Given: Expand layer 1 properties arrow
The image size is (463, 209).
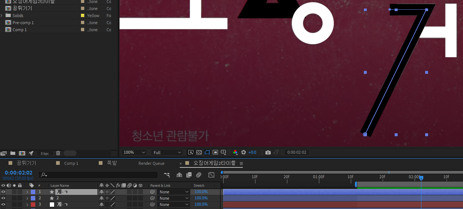Looking at the screenshot, I should (x=27, y=192).
